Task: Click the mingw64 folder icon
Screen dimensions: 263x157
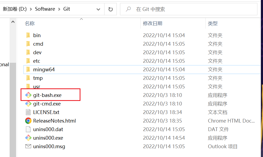Action: 28,69
